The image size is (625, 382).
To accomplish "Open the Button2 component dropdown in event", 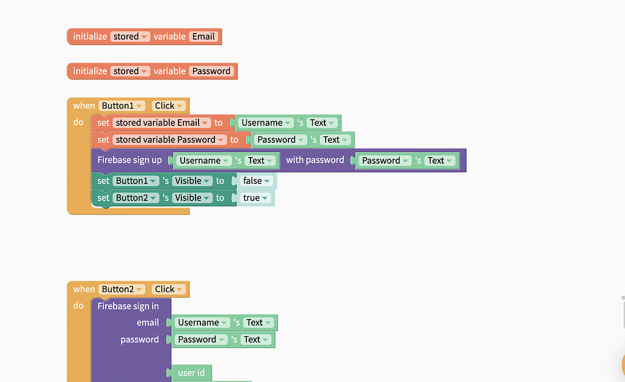I will coord(122,290).
